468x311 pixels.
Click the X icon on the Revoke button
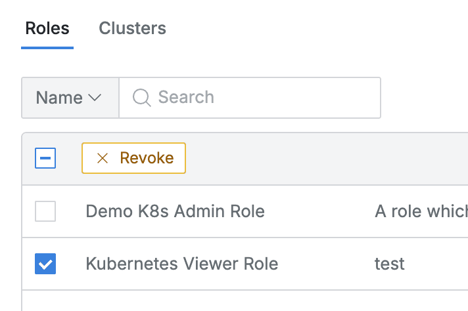[x=102, y=158]
